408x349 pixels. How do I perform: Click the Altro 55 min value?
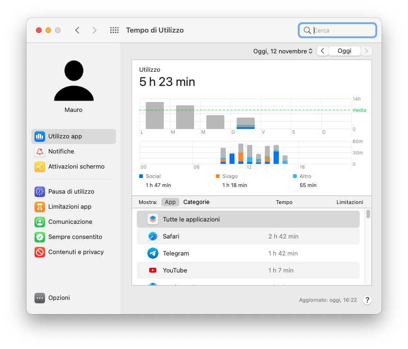(x=308, y=186)
